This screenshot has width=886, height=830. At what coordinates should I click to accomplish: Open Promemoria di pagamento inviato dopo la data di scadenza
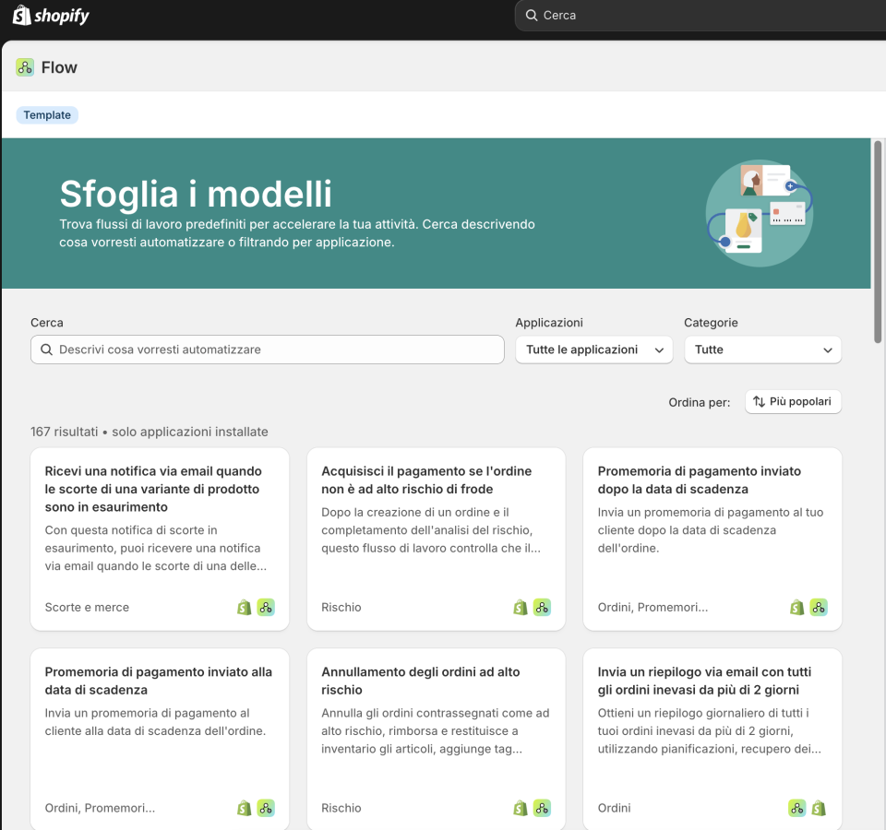pos(712,539)
